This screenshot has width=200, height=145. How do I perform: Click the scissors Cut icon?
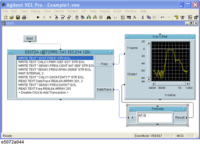coord(143,17)
